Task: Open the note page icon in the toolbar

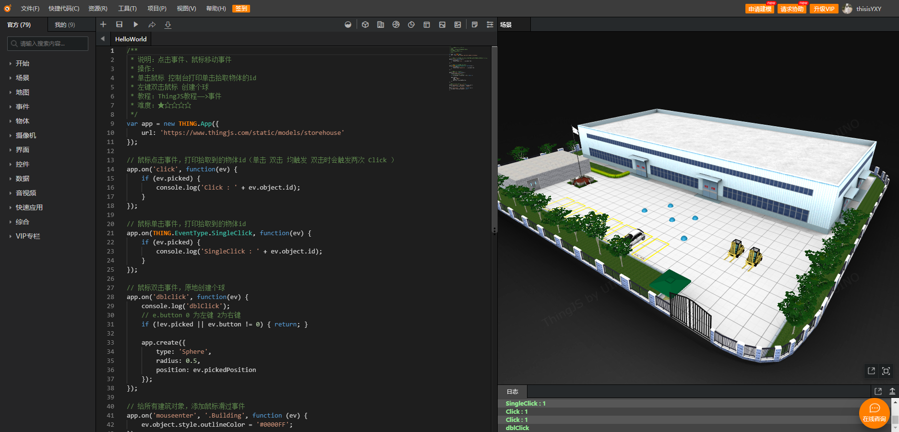Action: click(x=475, y=24)
